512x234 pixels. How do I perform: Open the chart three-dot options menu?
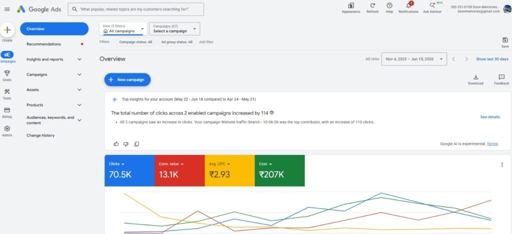[x=502, y=165]
